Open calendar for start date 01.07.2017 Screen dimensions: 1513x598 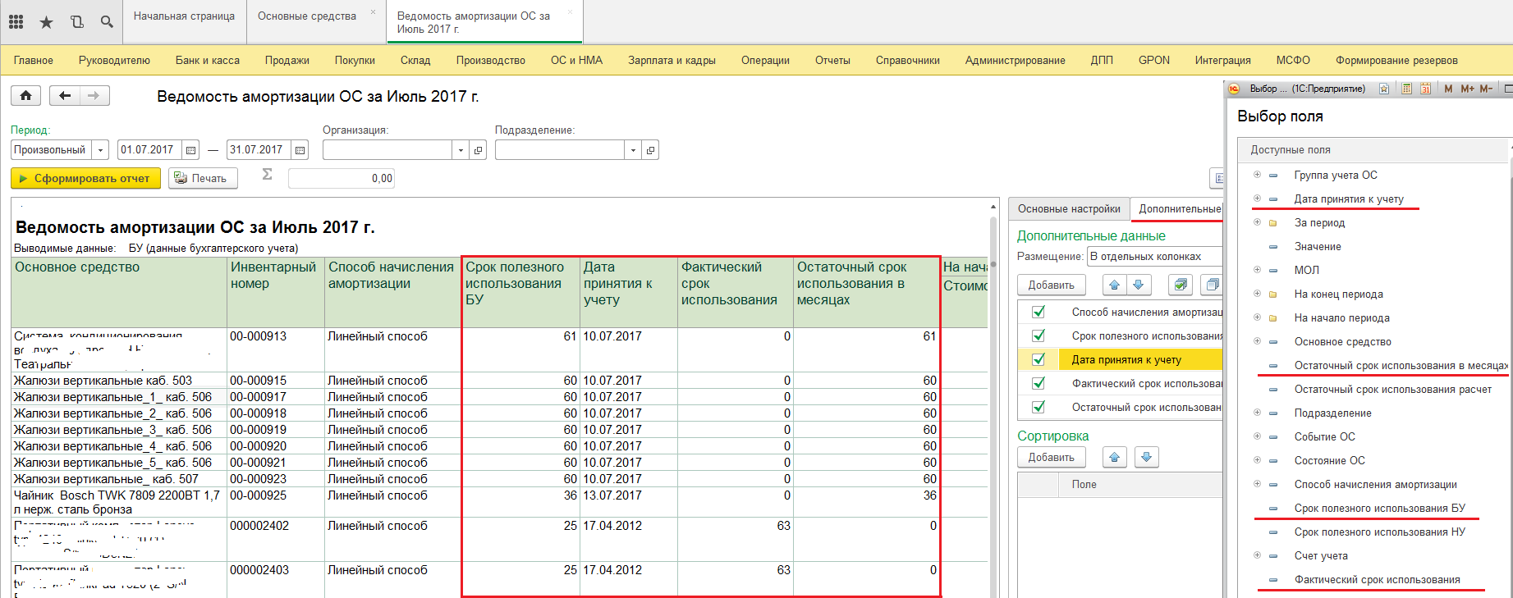click(190, 150)
